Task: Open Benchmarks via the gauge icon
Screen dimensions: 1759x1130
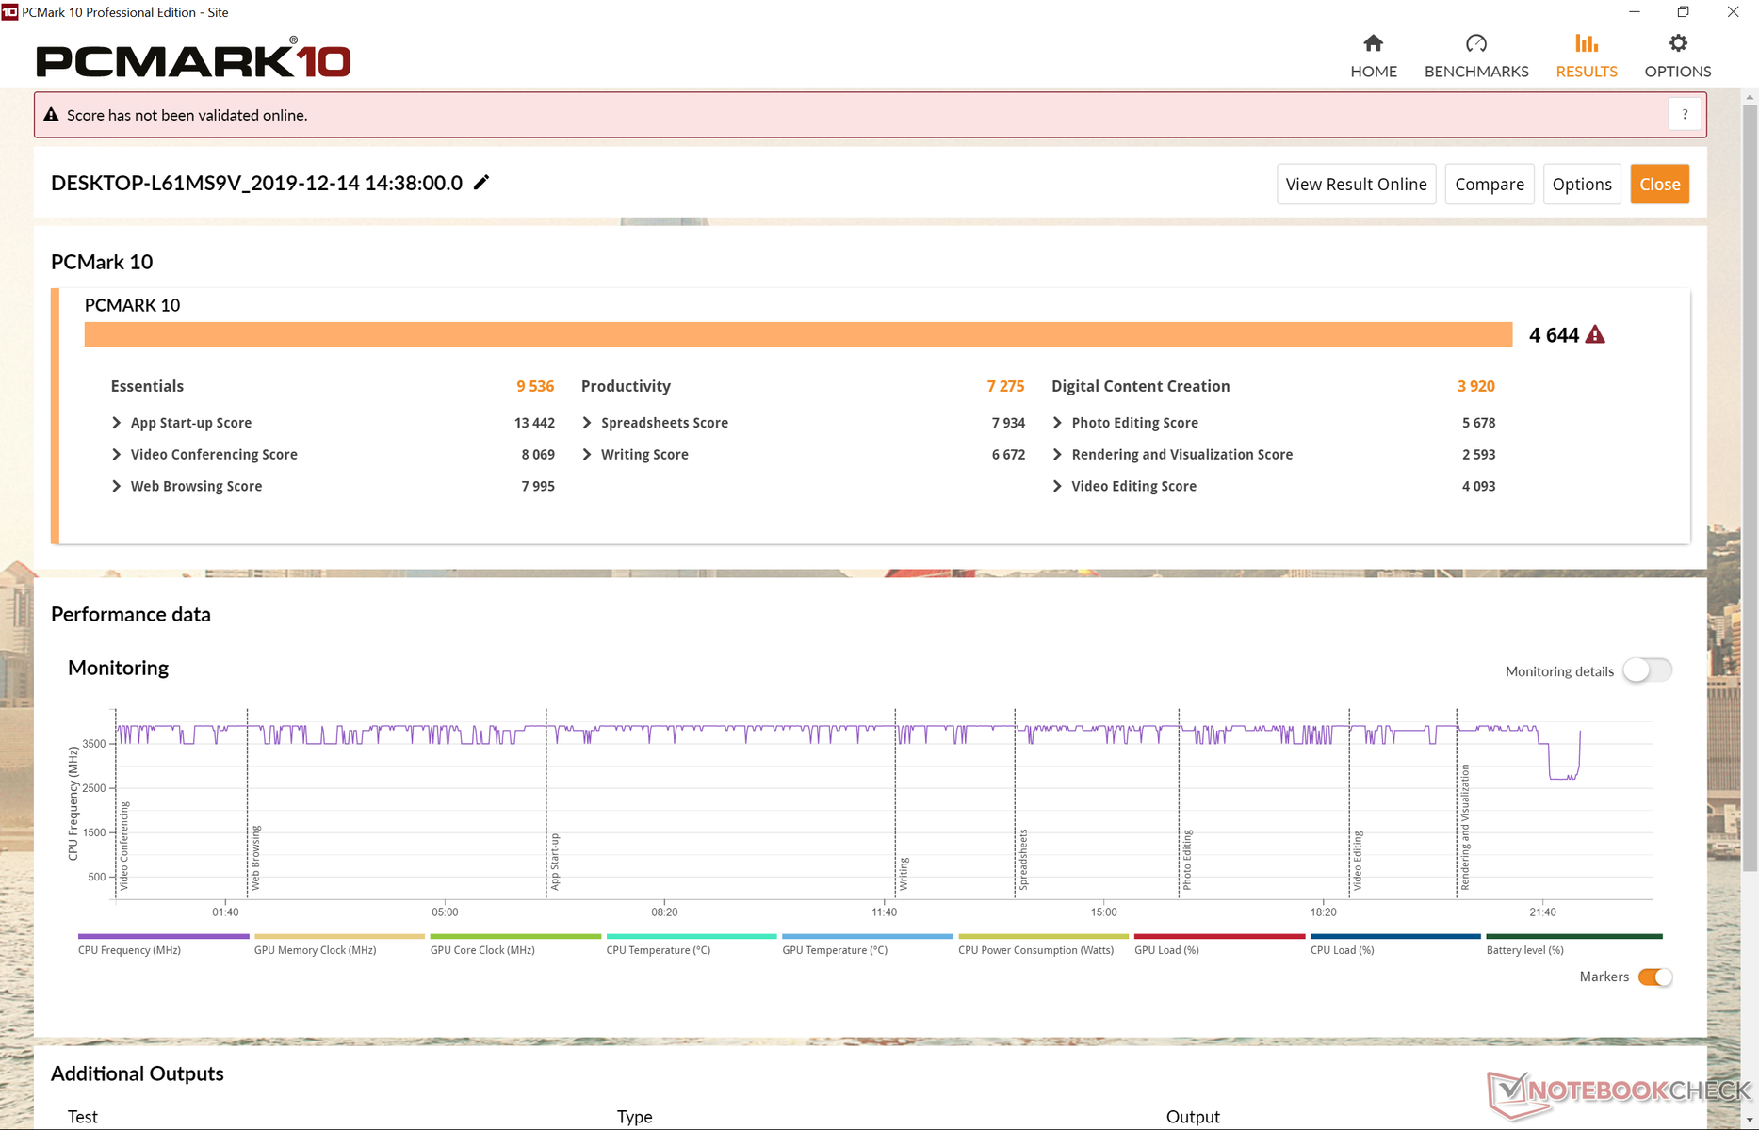Action: tap(1475, 43)
